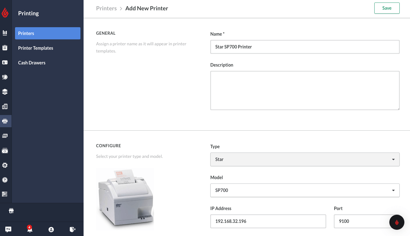Go back to Printers breadcrumb link
This screenshot has height=236, width=410.
tap(106, 8)
